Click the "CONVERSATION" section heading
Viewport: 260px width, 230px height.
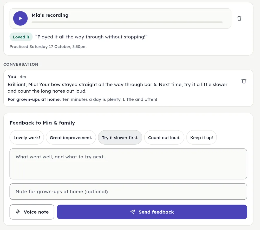click(x=21, y=64)
